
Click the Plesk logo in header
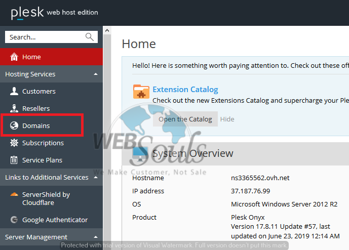coord(27,13)
